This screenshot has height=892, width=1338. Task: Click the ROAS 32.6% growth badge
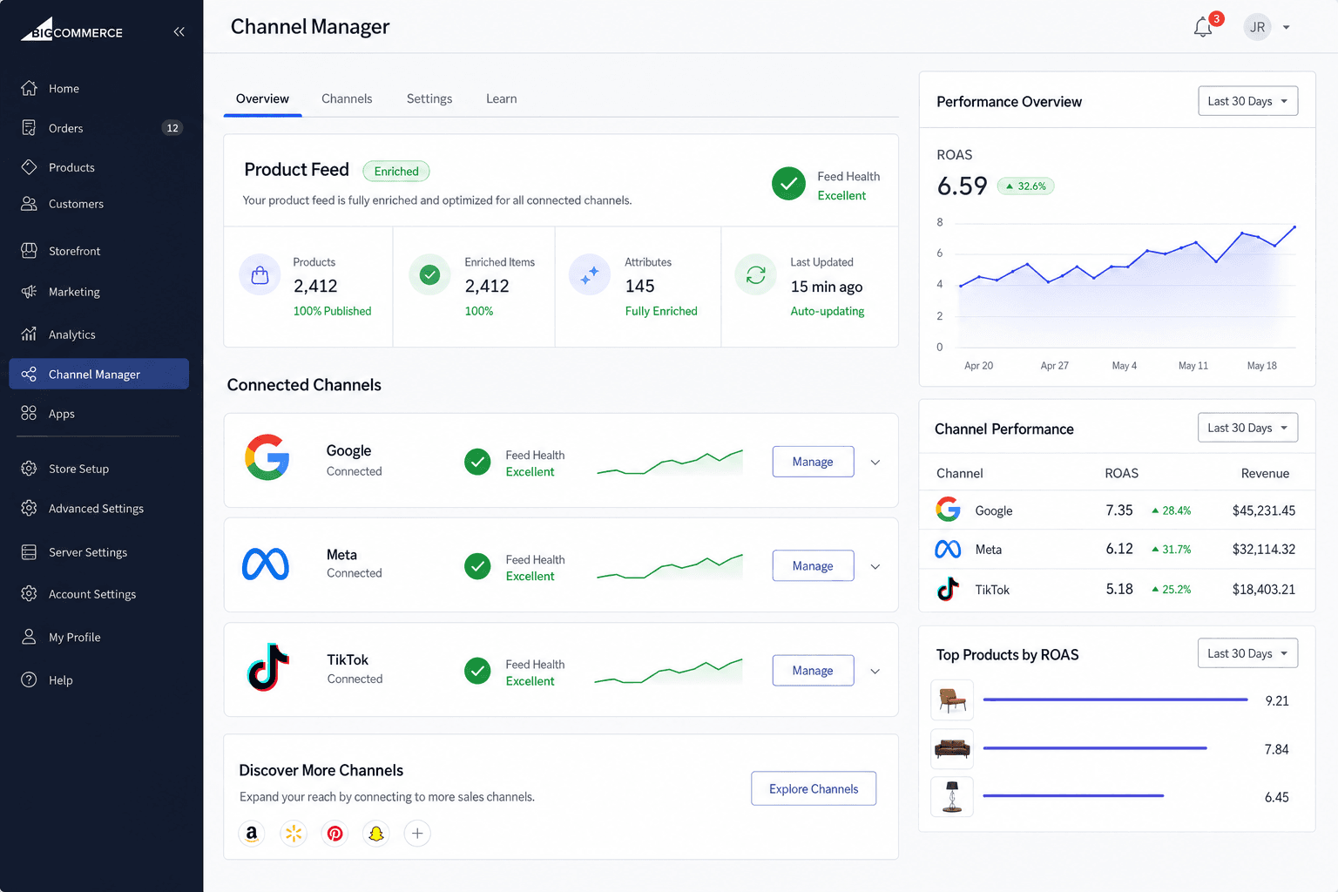click(x=1025, y=186)
